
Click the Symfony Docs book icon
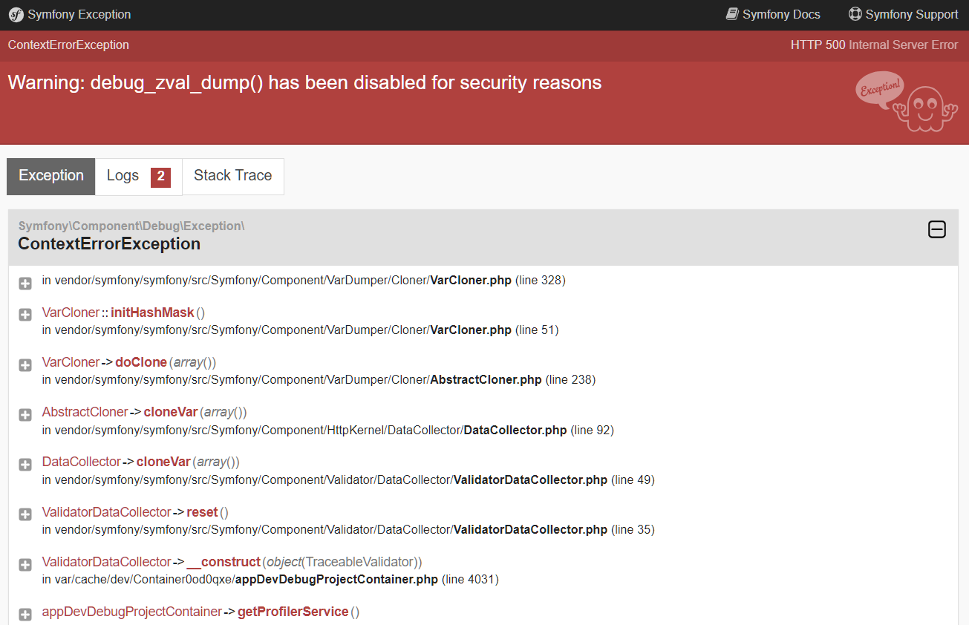[x=732, y=14]
